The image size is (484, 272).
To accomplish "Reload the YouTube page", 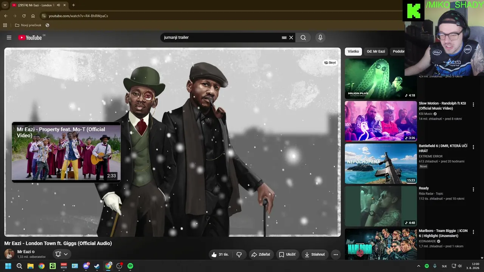I will coord(24,16).
